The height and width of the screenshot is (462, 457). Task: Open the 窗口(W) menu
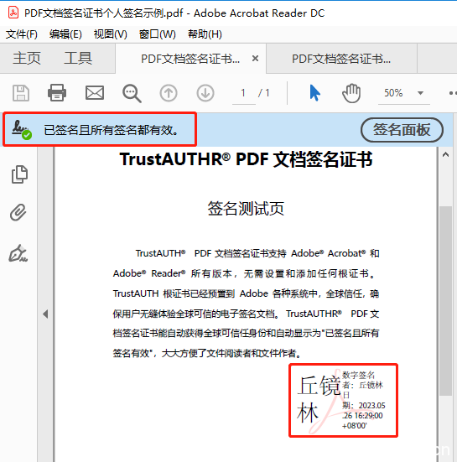tap(158, 34)
